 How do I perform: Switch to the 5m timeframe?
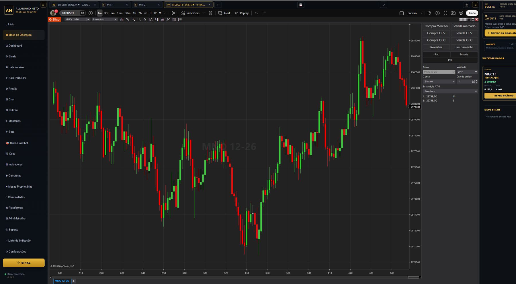pos(113,13)
